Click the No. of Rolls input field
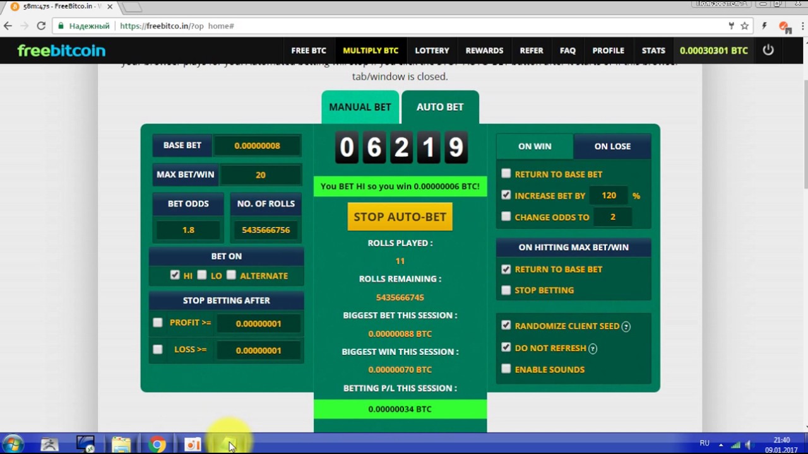808x454 pixels. tap(266, 230)
